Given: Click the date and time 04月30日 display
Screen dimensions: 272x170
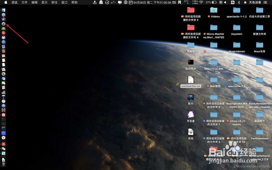Looking at the screenshot, I should pos(152,2).
